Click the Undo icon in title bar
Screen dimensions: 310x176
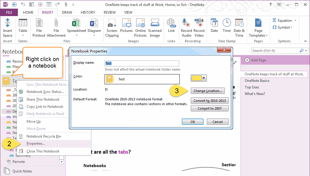coord(23,4)
